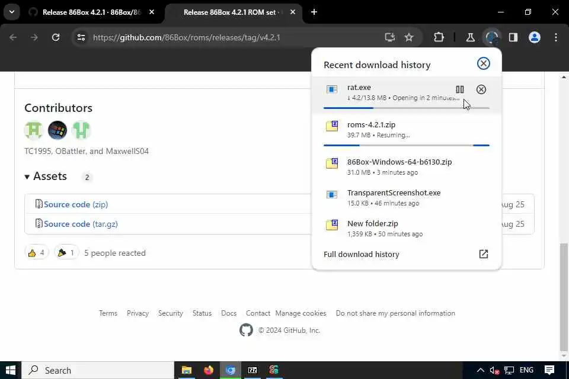Toggle the downloads toolbar button

pyautogui.click(x=492, y=37)
